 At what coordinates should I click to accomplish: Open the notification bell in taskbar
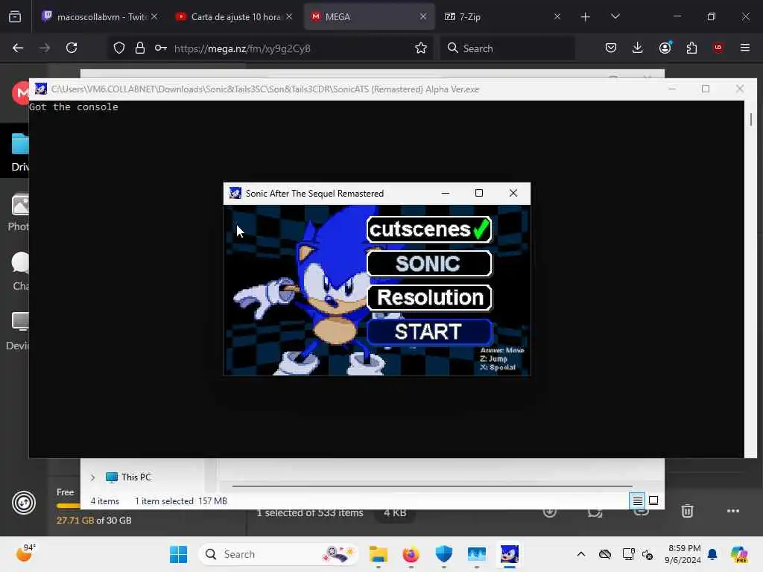coord(712,554)
